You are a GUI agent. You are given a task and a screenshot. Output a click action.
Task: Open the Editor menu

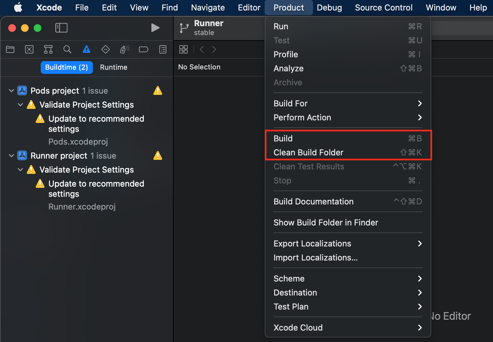click(x=249, y=7)
